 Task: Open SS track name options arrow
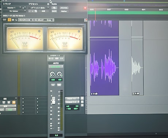16,98
